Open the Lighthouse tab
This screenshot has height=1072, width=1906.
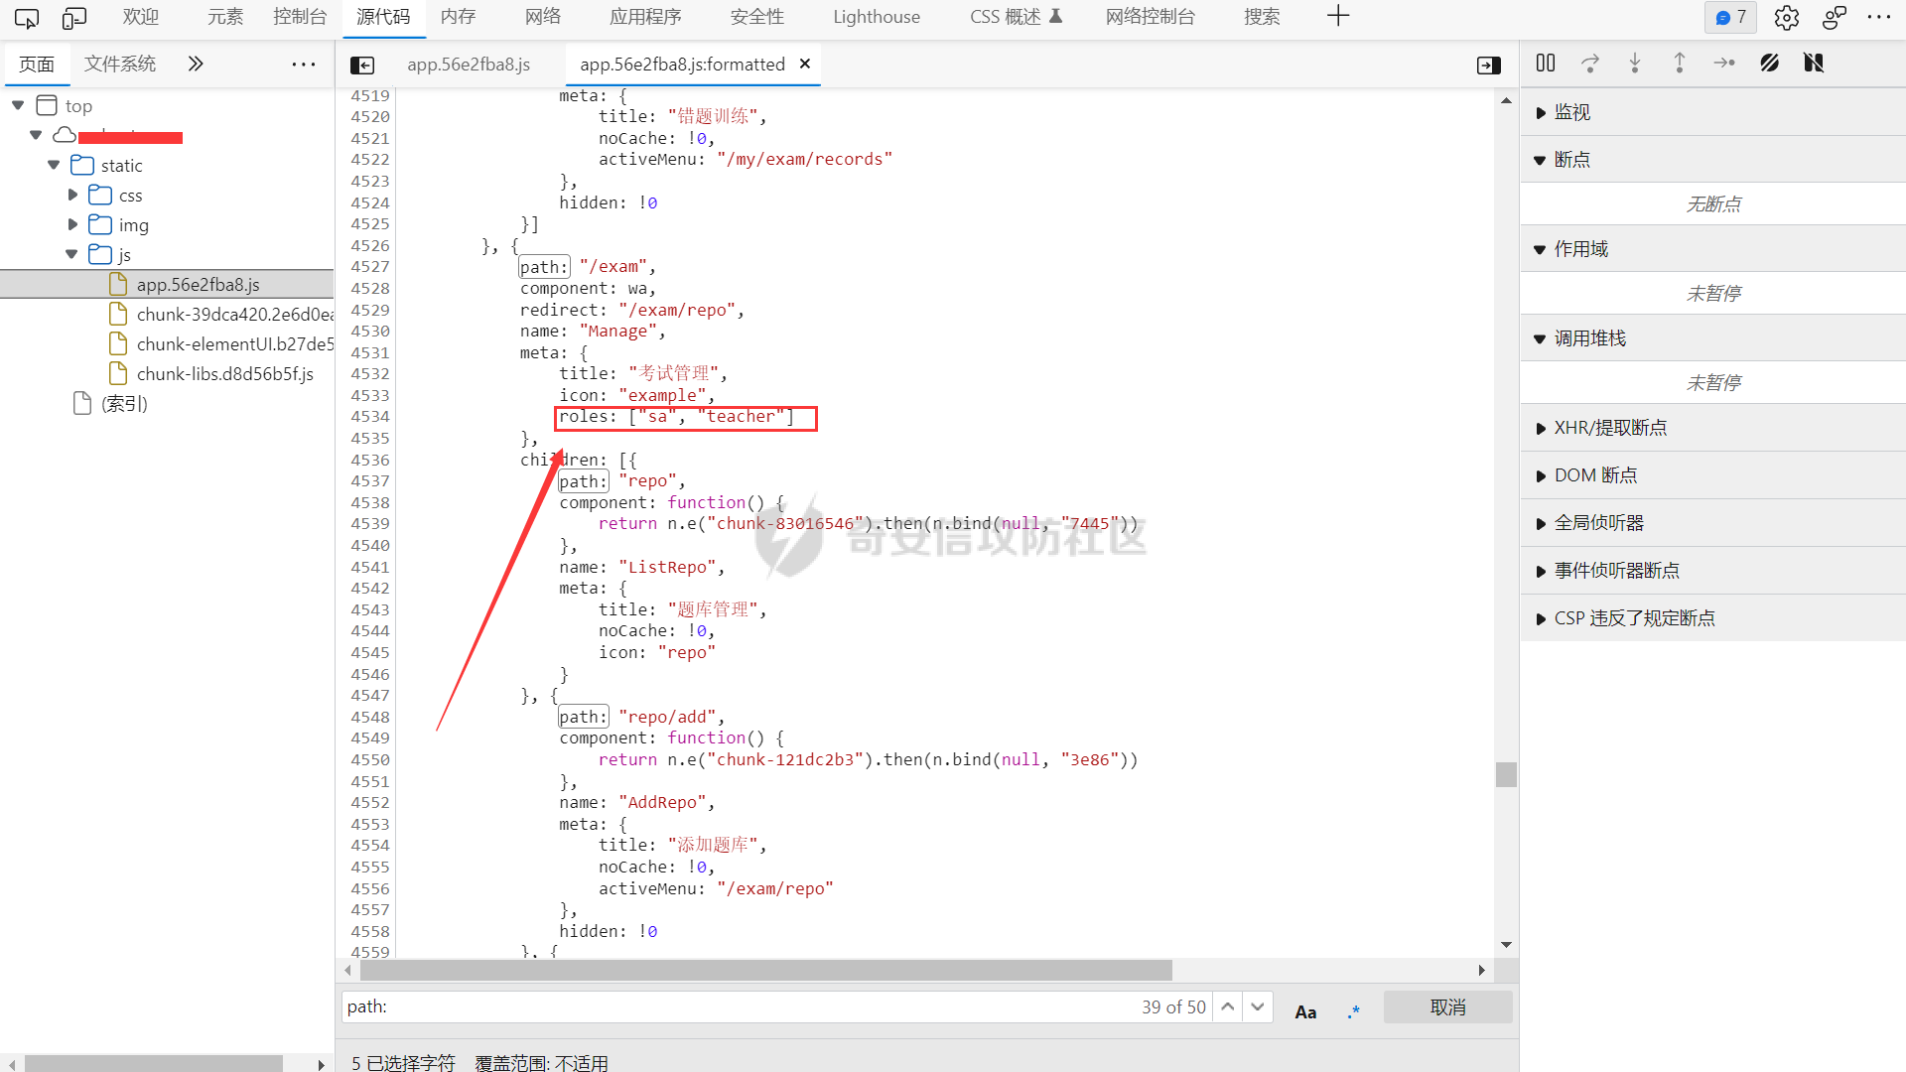(x=877, y=17)
